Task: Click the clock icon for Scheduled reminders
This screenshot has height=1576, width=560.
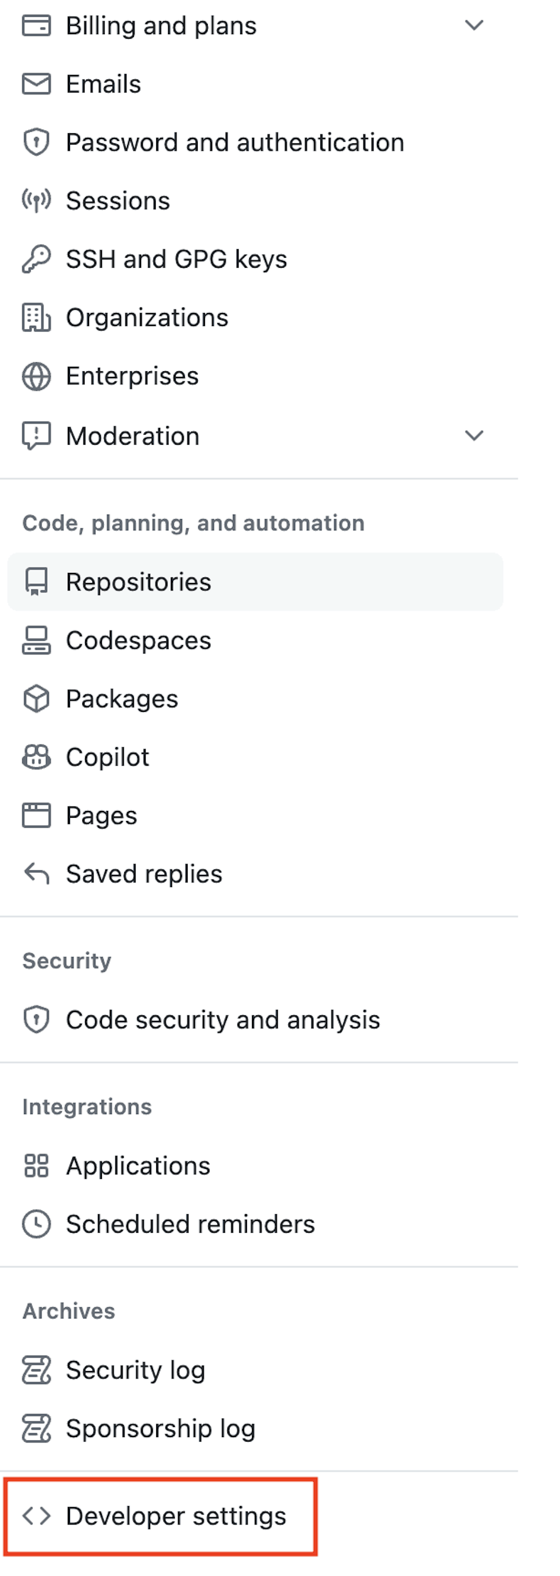Action: (x=36, y=1224)
